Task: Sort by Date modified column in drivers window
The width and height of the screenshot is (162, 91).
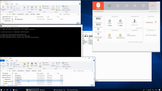Action: tap(40, 73)
